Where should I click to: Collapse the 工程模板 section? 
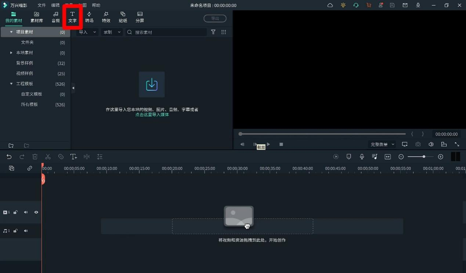point(11,84)
